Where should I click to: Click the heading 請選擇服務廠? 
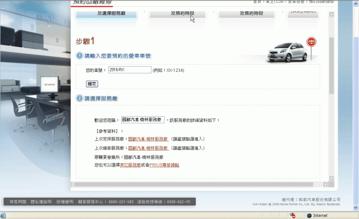pyautogui.click(x=101, y=98)
